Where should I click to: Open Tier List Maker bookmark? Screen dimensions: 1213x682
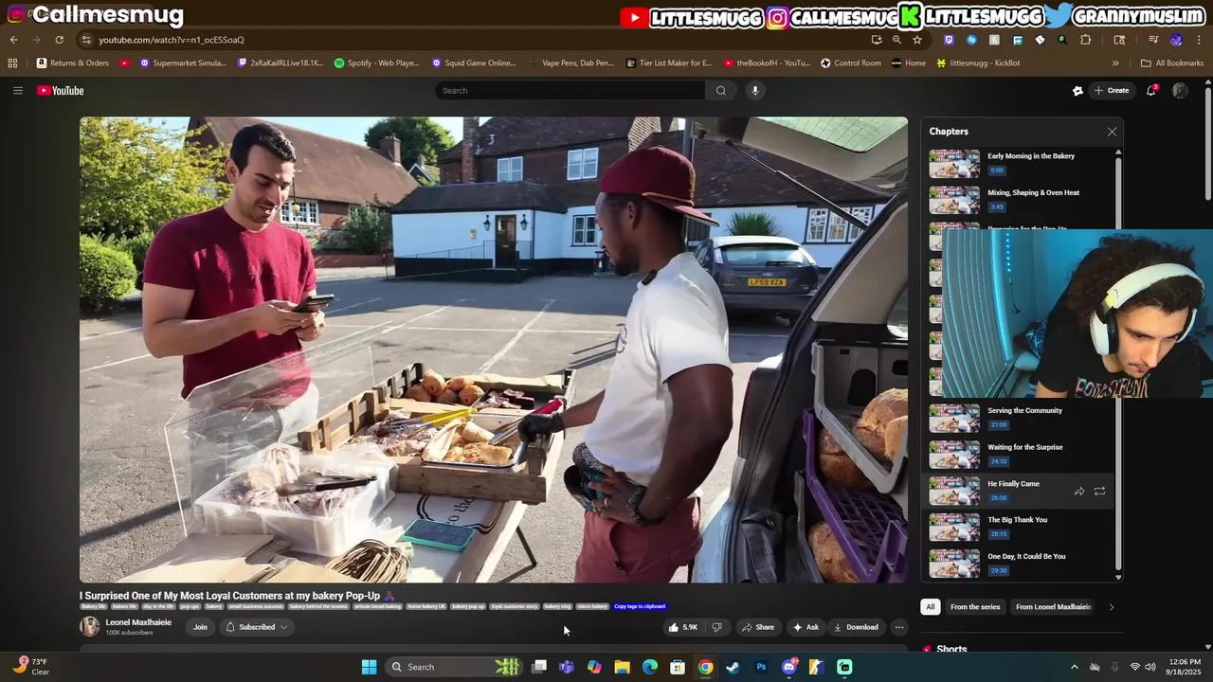pyautogui.click(x=669, y=63)
